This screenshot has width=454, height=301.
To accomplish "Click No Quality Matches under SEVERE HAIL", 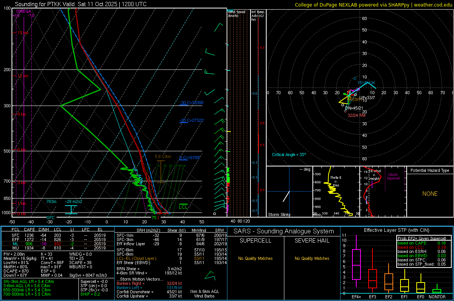I will [x=312, y=258].
